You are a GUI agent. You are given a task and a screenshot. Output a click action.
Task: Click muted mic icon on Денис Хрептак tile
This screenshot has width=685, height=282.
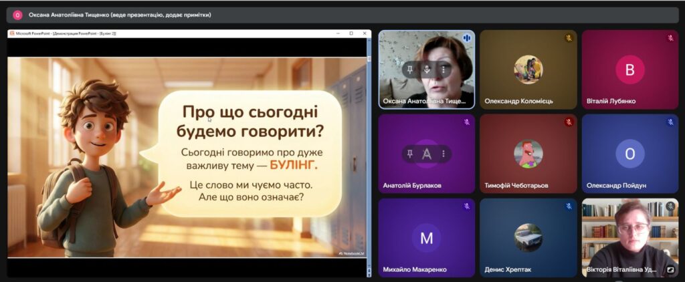coord(569,206)
